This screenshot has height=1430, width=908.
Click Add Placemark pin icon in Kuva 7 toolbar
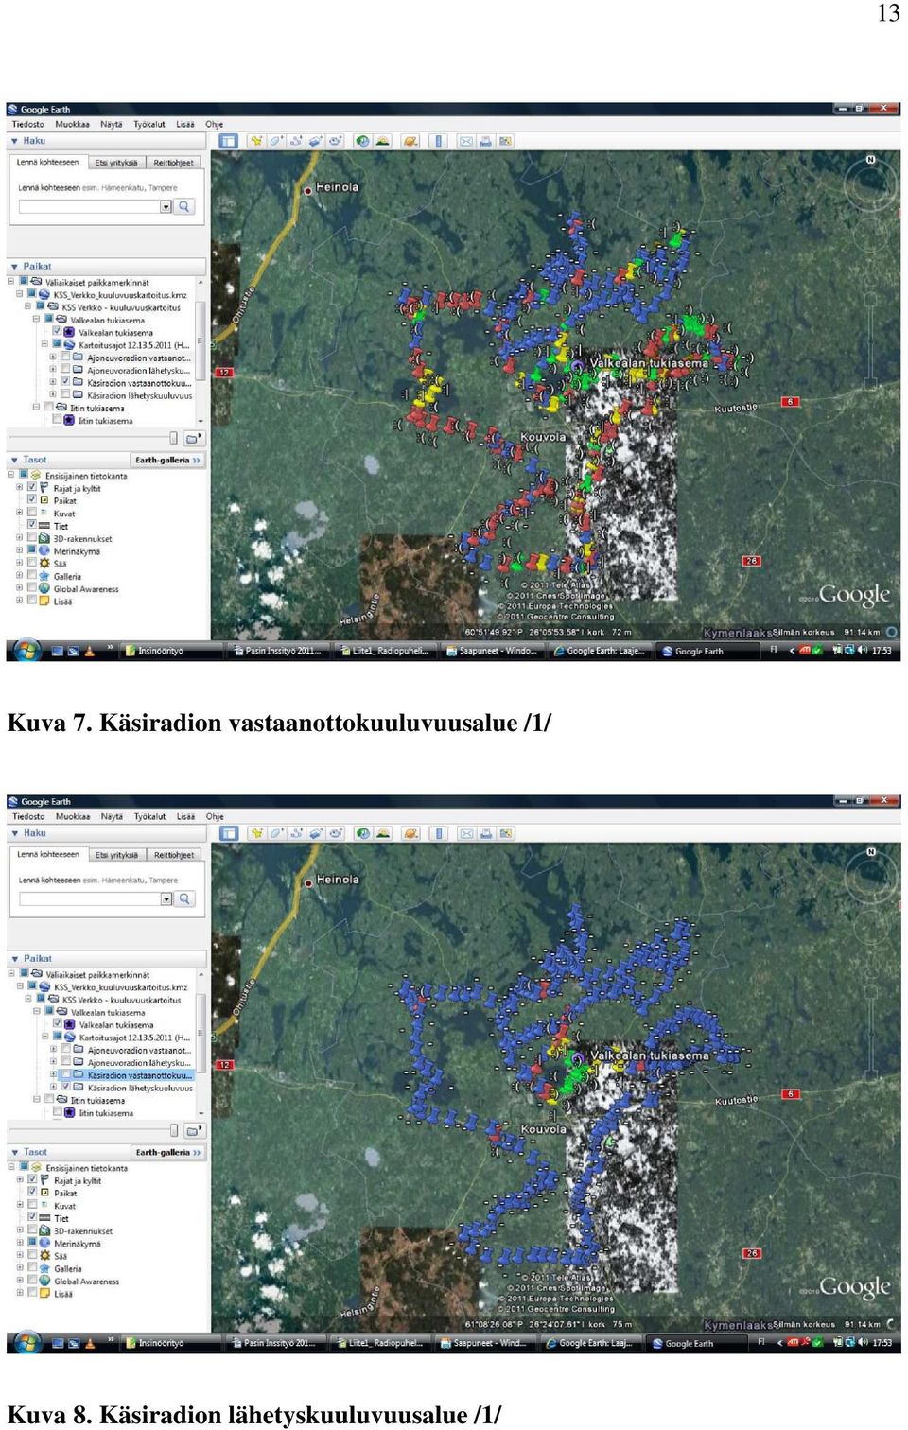(256, 141)
